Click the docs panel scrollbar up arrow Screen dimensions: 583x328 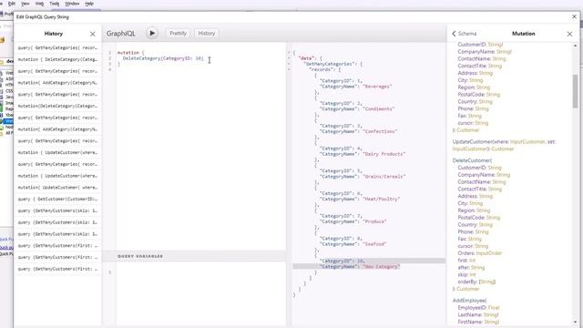coord(575,46)
